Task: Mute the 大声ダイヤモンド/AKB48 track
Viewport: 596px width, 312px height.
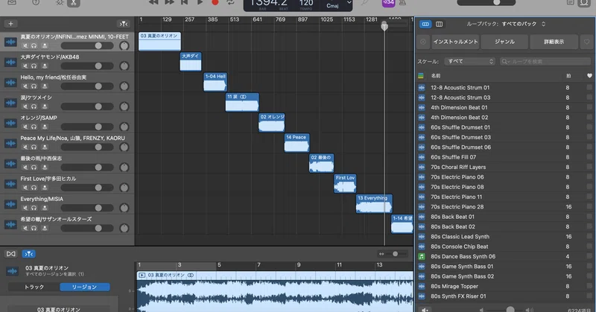Action: click(x=25, y=66)
